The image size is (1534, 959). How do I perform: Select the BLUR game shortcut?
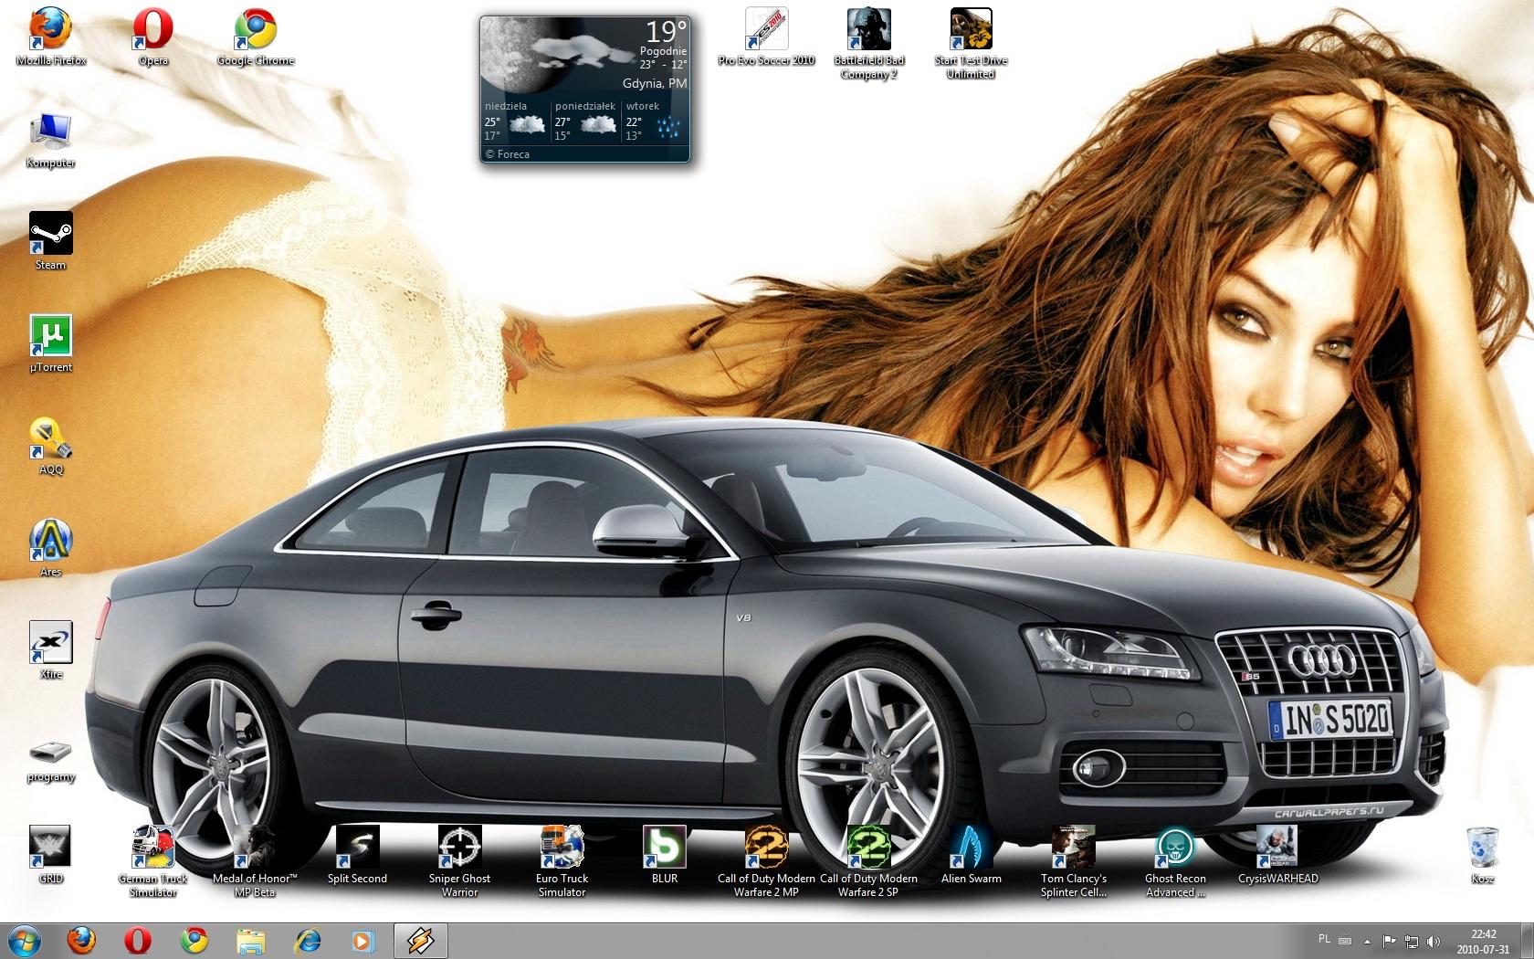[665, 856]
